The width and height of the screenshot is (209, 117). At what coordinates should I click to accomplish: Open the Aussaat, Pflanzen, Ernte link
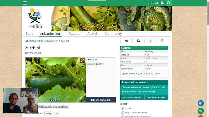point(136,113)
